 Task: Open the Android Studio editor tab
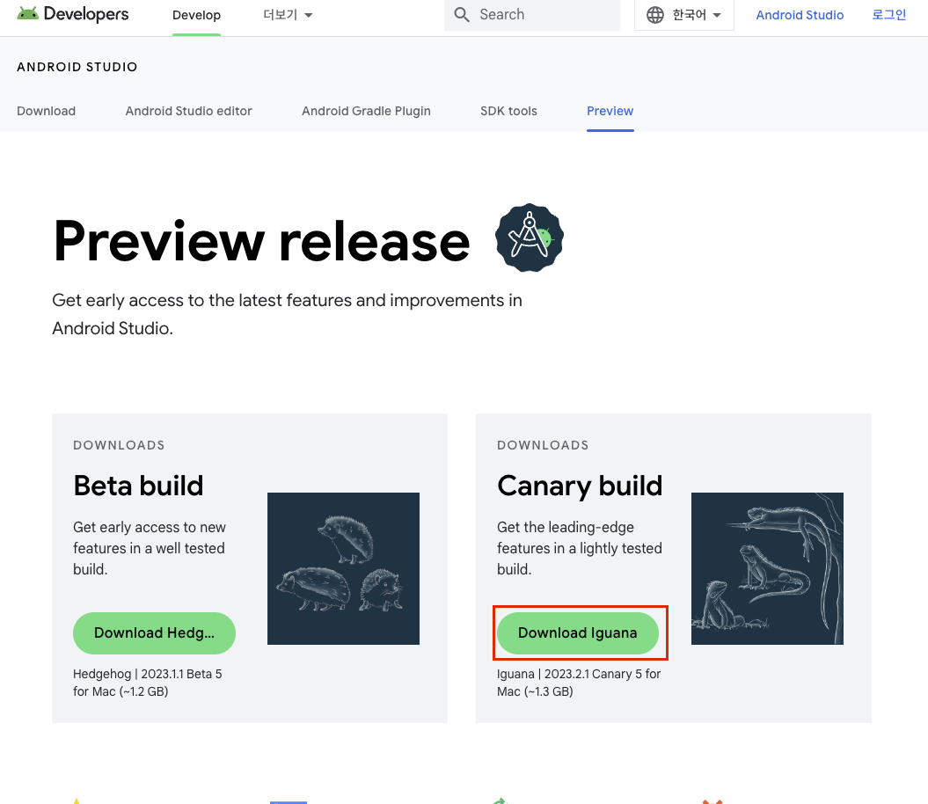[189, 111]
